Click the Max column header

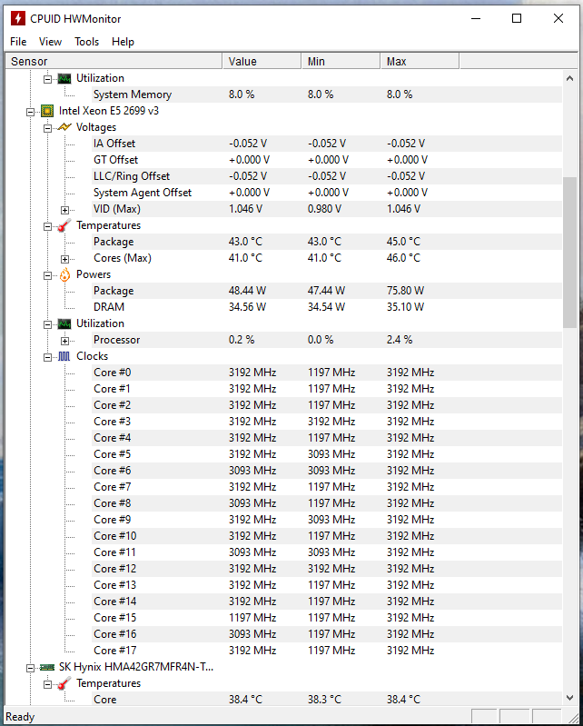[x=420, y=61]
